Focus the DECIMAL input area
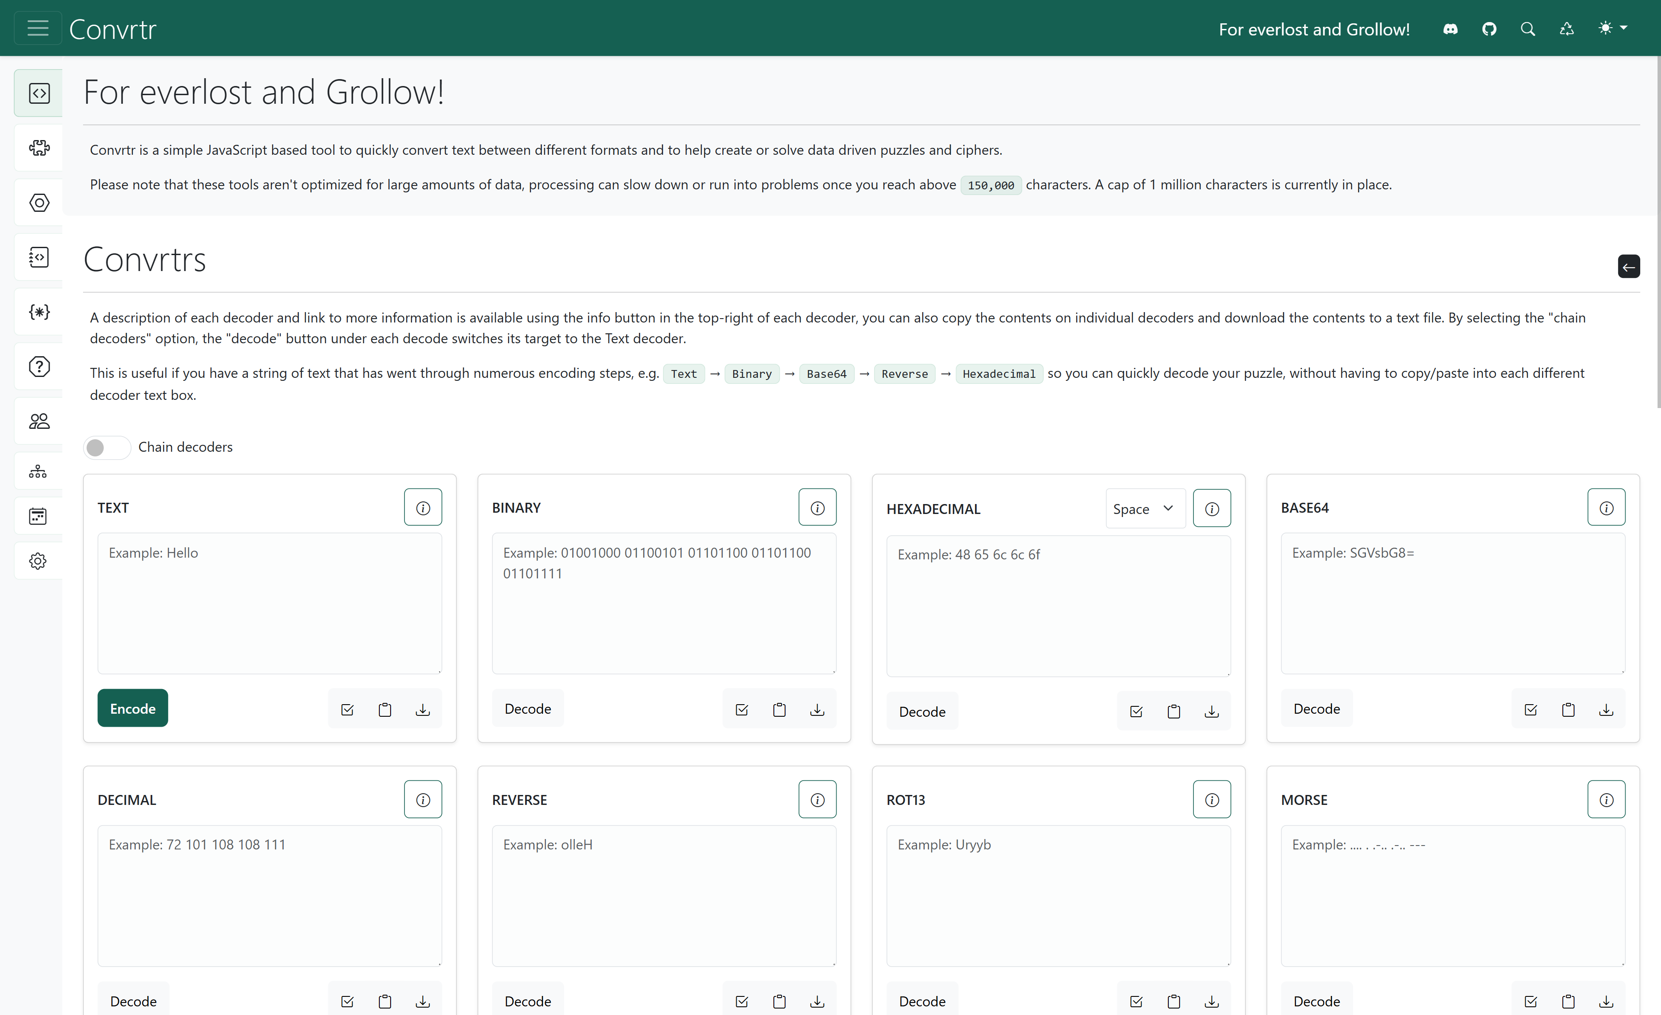The width and height of the screenshot is (1661, 1015). click(269, 896)
